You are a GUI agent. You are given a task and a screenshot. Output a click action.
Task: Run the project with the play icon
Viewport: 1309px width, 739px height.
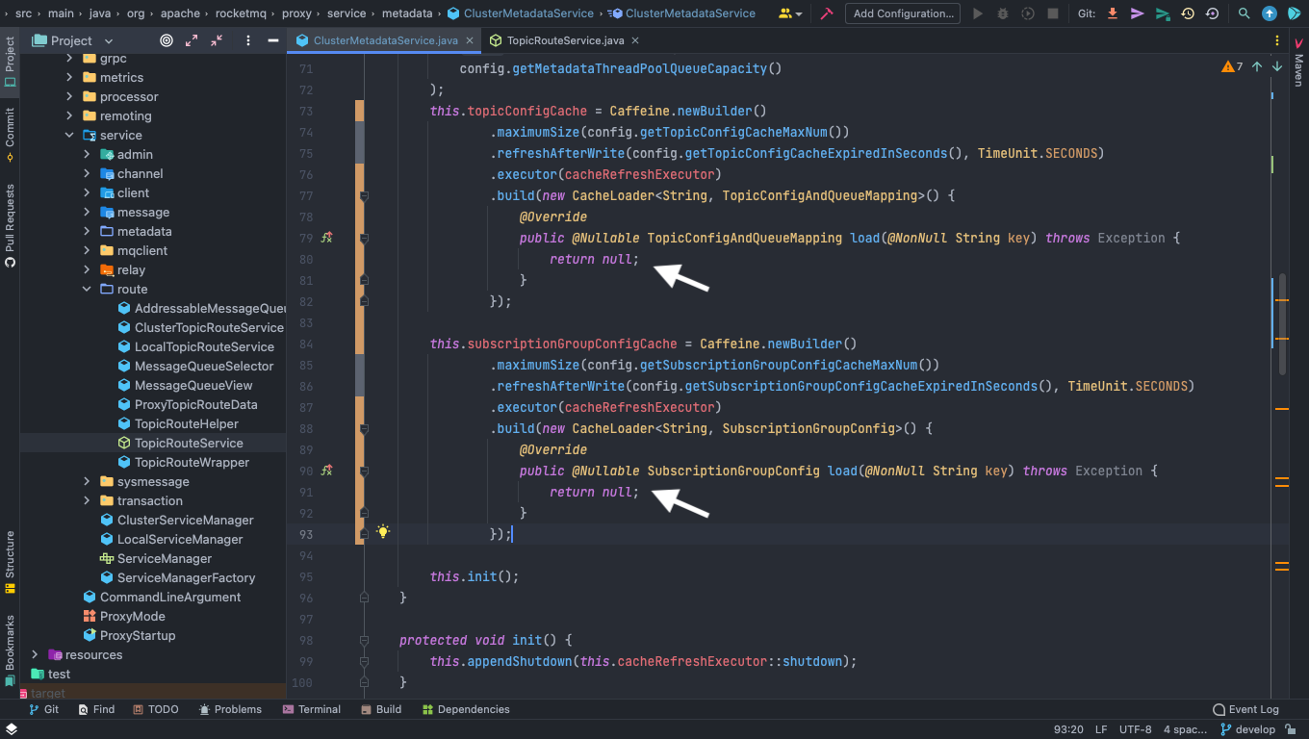[x=977, y=13]
